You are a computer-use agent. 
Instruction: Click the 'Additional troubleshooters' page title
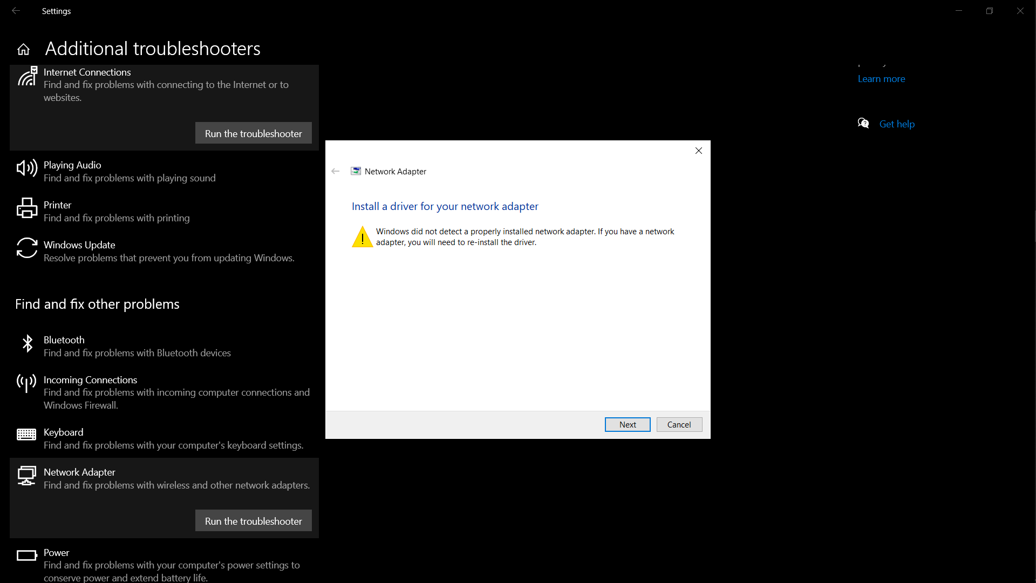pos(153,49)
